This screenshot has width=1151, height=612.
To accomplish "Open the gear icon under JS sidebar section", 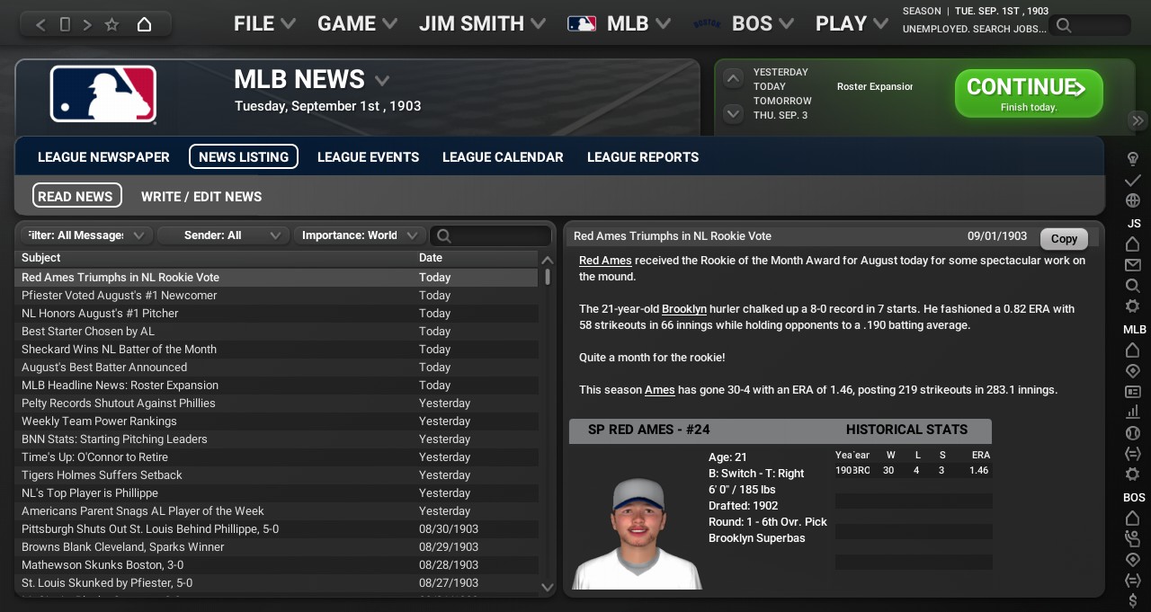I will tap(1133, 306).
